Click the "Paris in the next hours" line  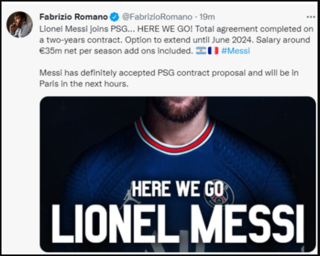click(84, 84)
